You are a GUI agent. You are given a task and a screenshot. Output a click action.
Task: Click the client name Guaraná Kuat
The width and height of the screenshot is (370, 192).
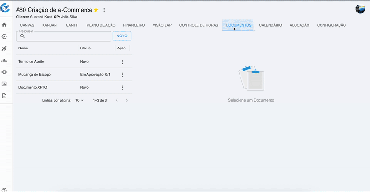tap(41, 17)
